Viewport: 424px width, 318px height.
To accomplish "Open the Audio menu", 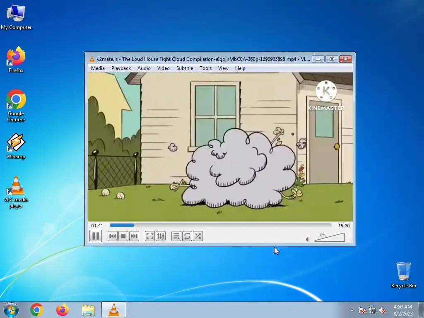I will click(144, 68).
